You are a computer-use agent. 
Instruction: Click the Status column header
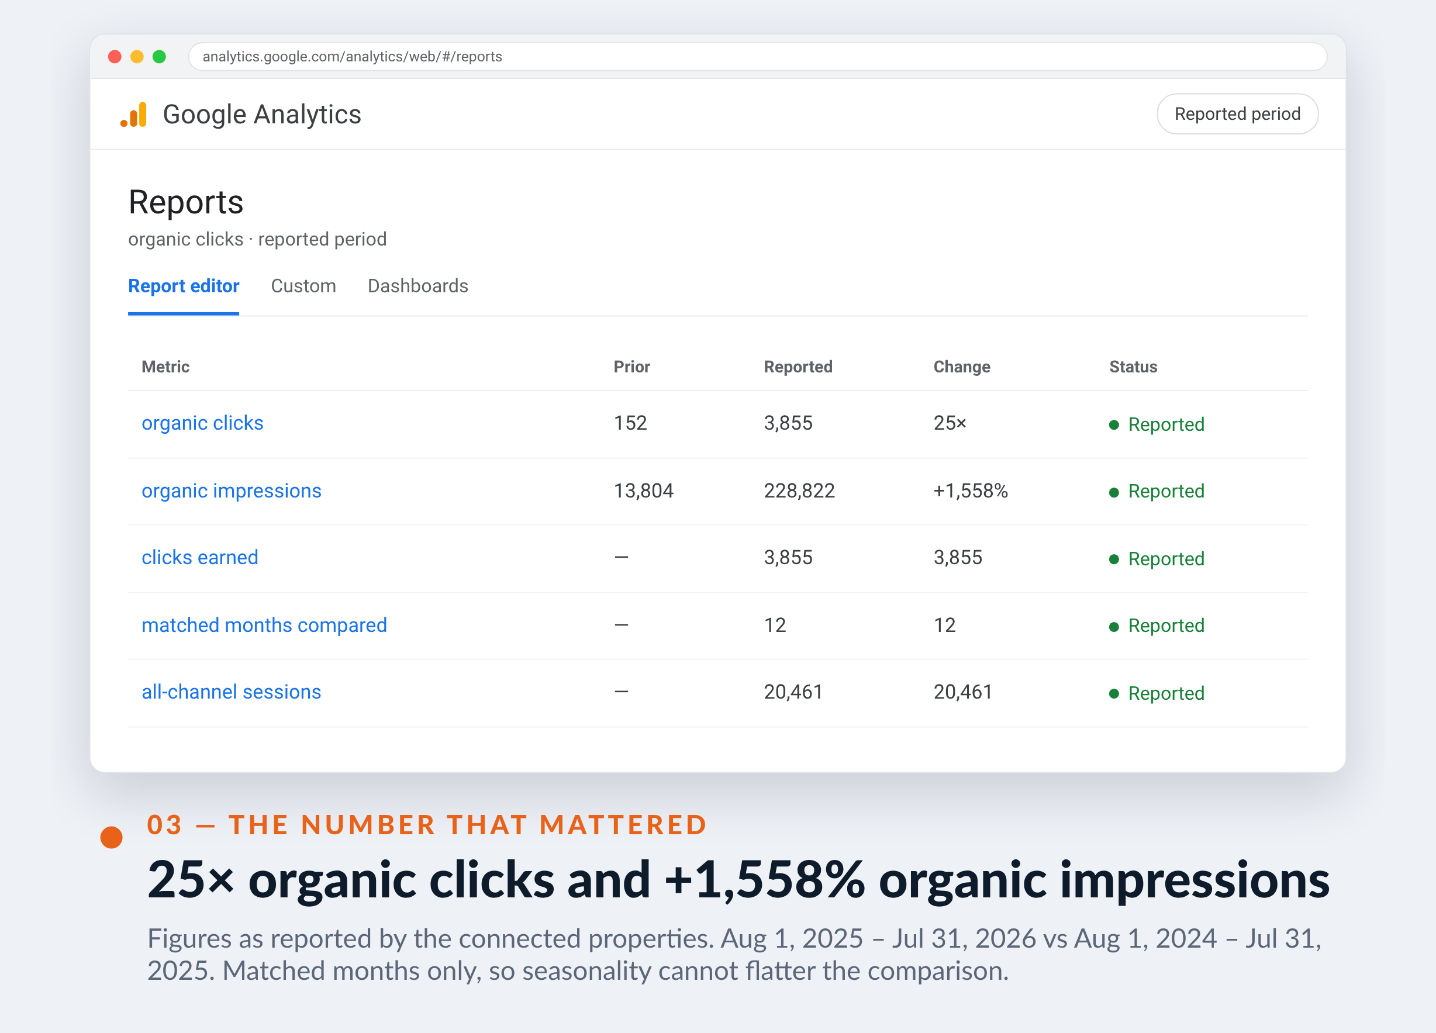tap(1133, 367)
